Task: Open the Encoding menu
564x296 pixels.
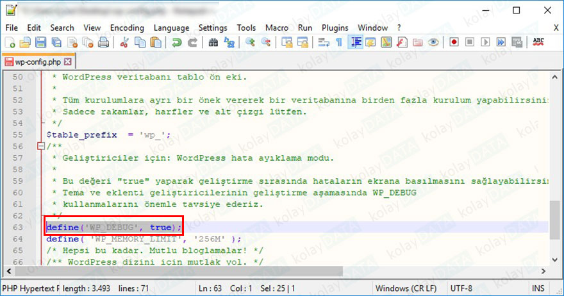Action: tap(127, 28)
